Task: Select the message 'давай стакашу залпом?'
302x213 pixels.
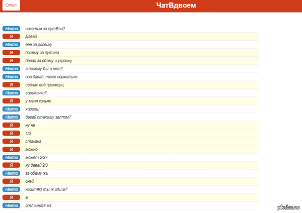Action: pos(48,117)
